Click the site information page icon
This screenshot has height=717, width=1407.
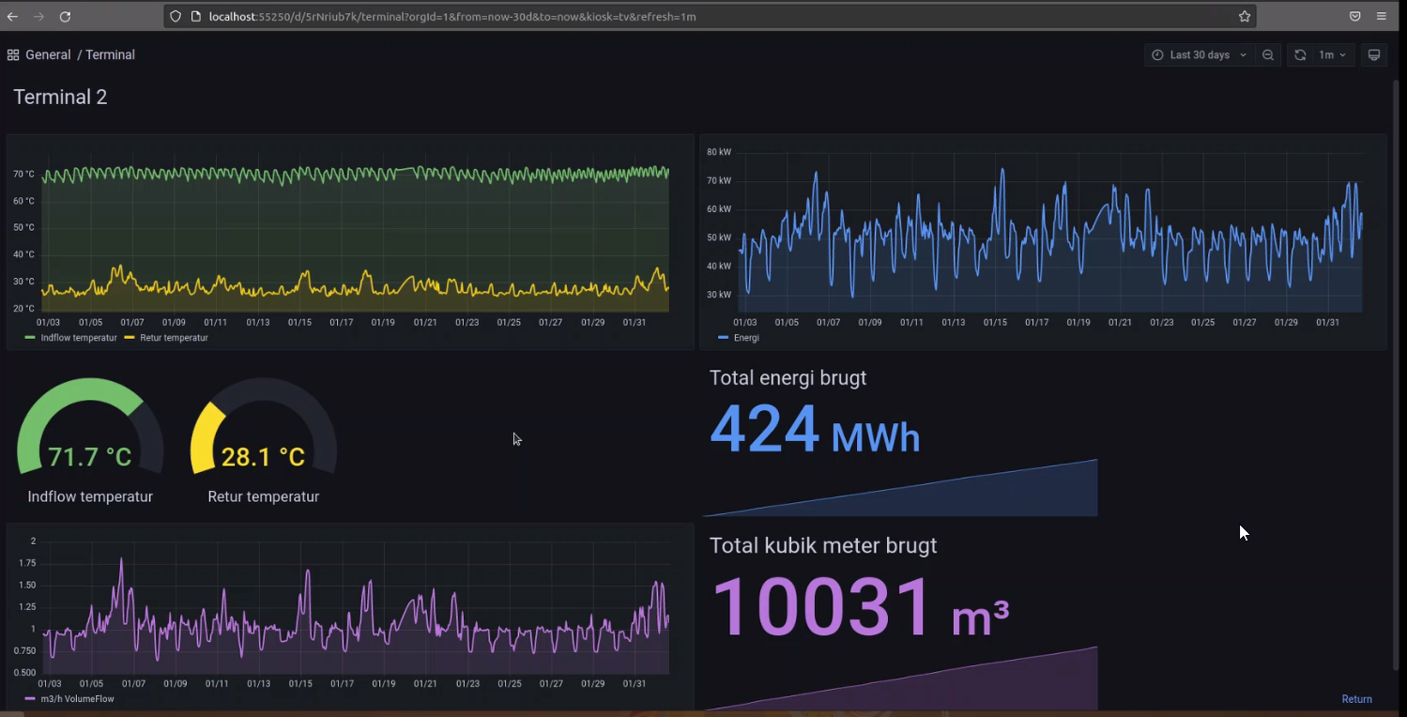click(195, 16)
